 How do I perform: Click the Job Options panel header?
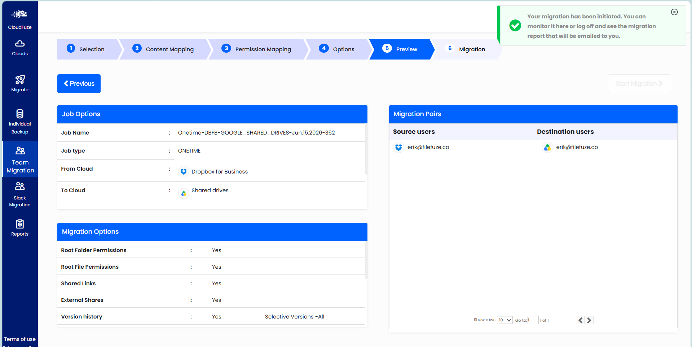pos(212,114)
